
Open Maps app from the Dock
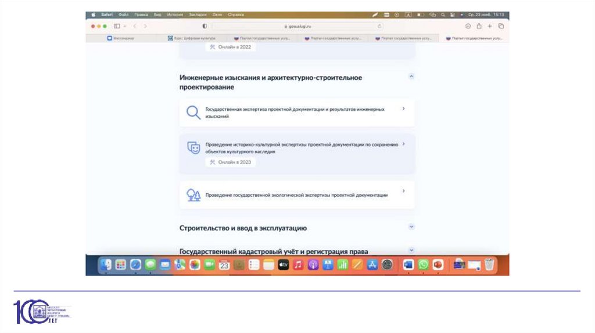click(x=180, y=265)
